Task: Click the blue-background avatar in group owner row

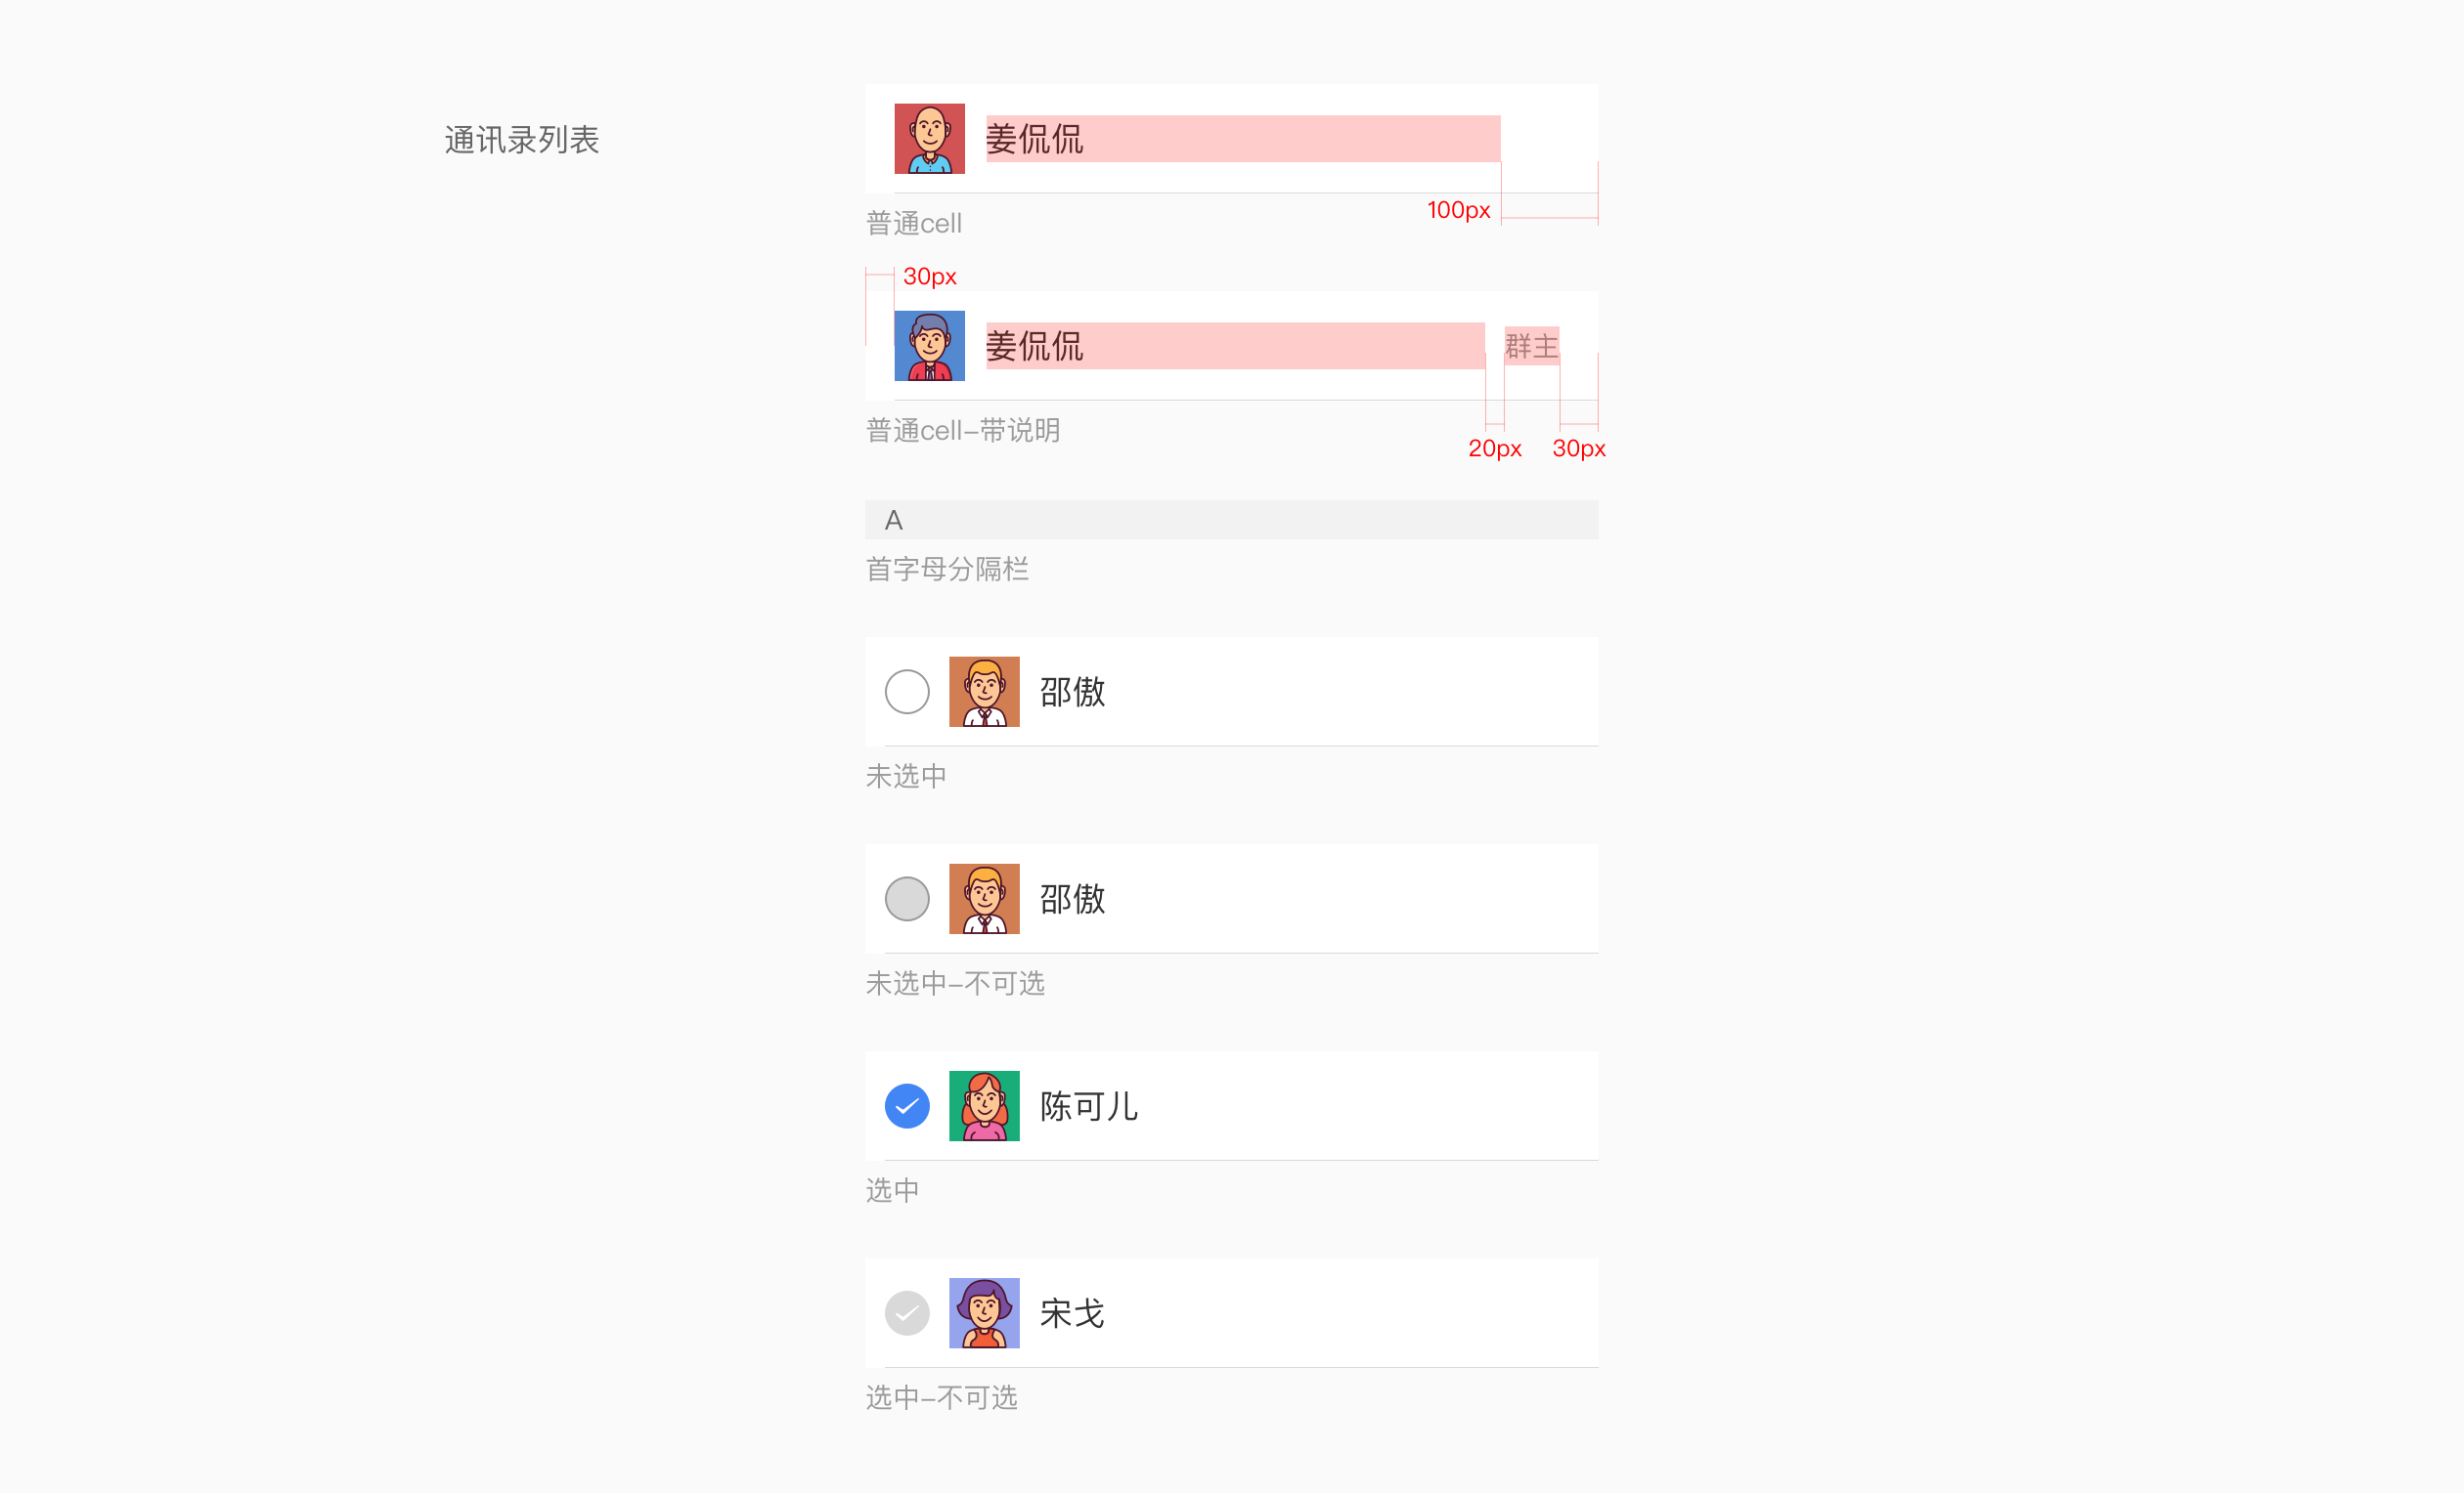Action: click(929, 346)
